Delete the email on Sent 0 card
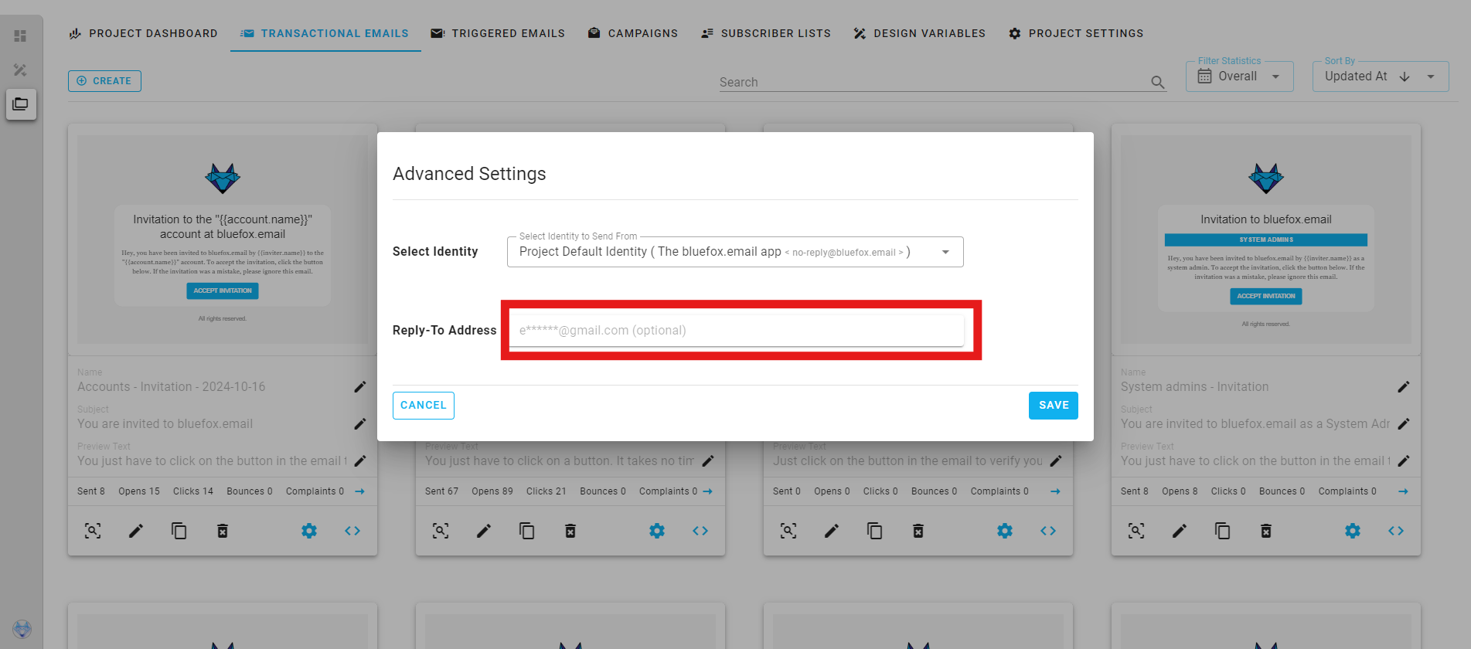Screen dimensions: 1471x649 coord(918,531)
